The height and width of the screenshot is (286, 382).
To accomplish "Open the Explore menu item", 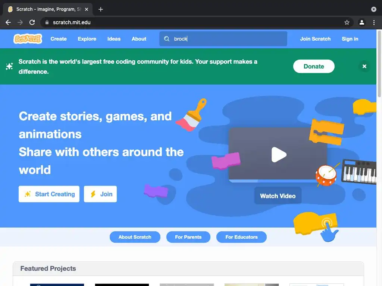I will tap(87, 39).
